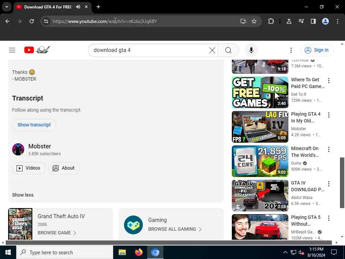Mute the tab via speaker icon

click(78, 7)
